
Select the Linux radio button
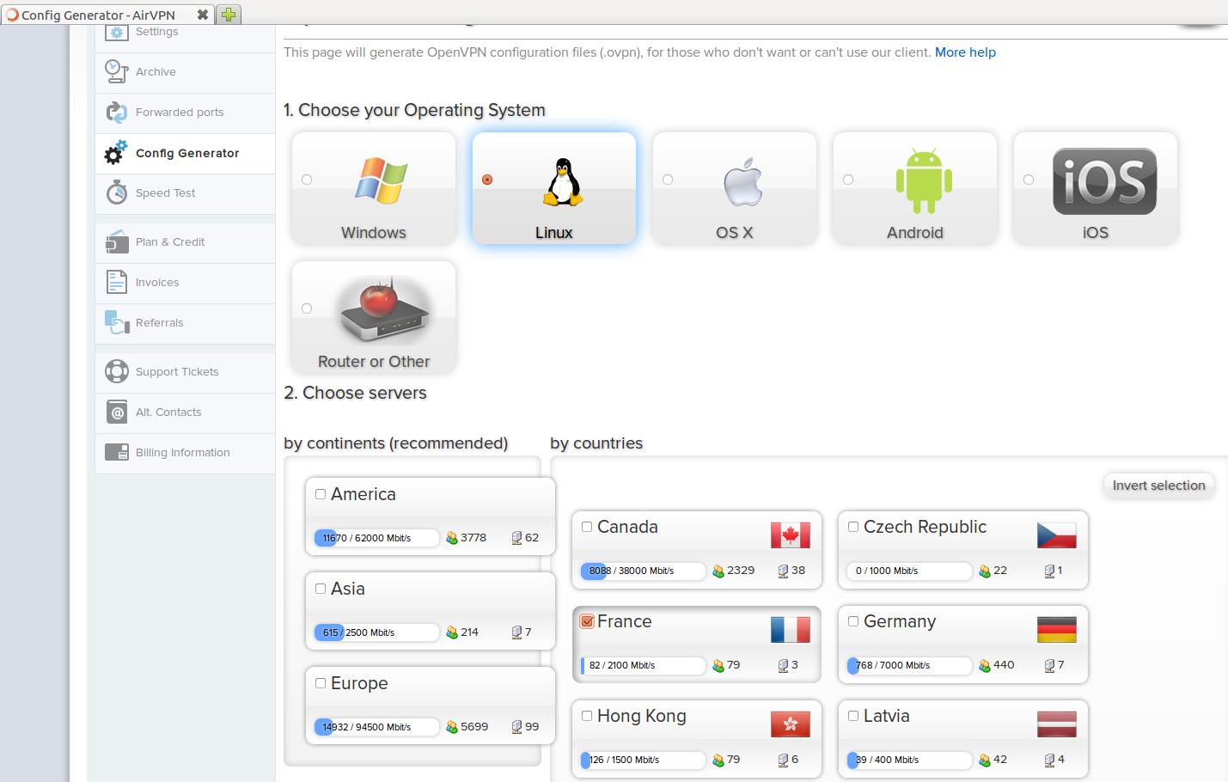tap(487, 180)
